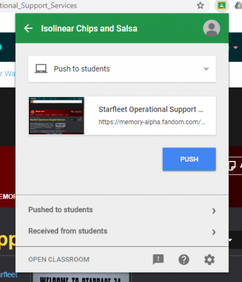Screen dimensions: 242x282
Task: Open the Google Drive extension icon
Action: click(238, 6)
